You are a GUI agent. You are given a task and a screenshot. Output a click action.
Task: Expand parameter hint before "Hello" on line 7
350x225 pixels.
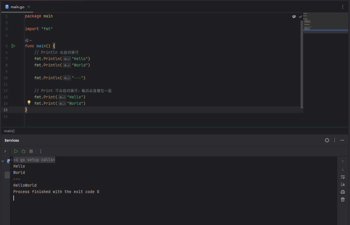coord(67,59)
